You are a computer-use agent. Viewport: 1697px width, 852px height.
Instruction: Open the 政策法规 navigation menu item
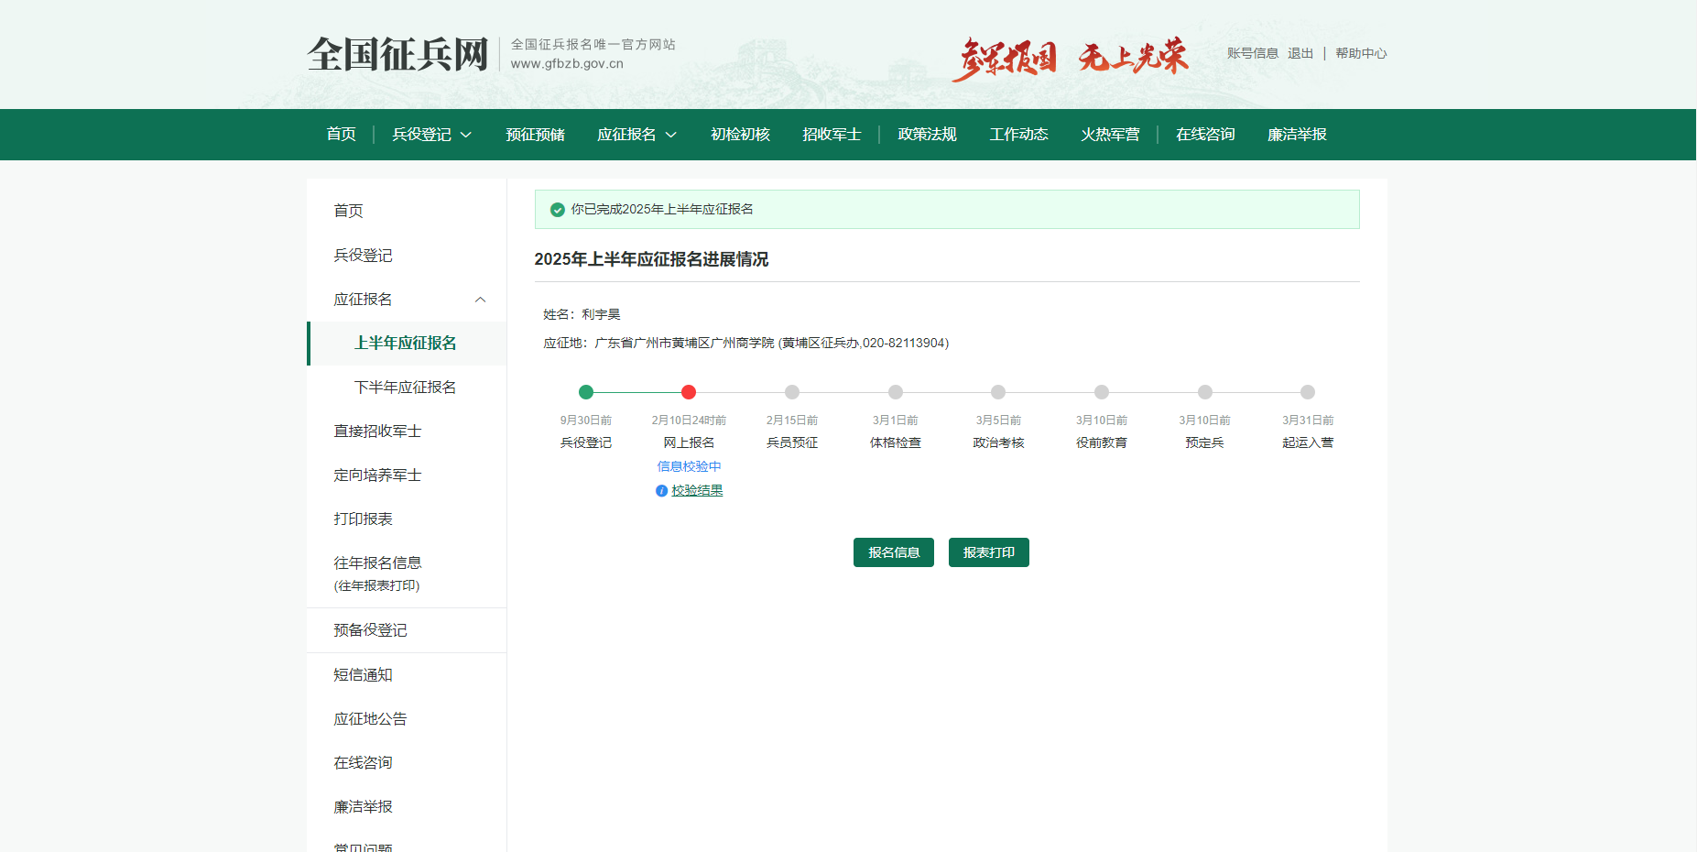click(x=927, y=135)
